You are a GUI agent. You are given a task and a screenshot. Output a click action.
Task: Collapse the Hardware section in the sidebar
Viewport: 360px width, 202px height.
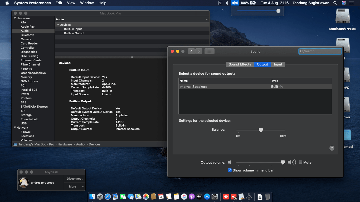pos(15,18)
